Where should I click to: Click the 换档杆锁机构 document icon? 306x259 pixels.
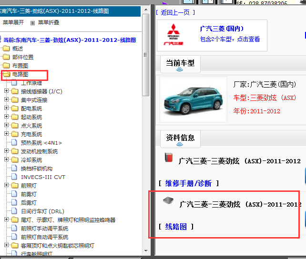coord(14,168)
